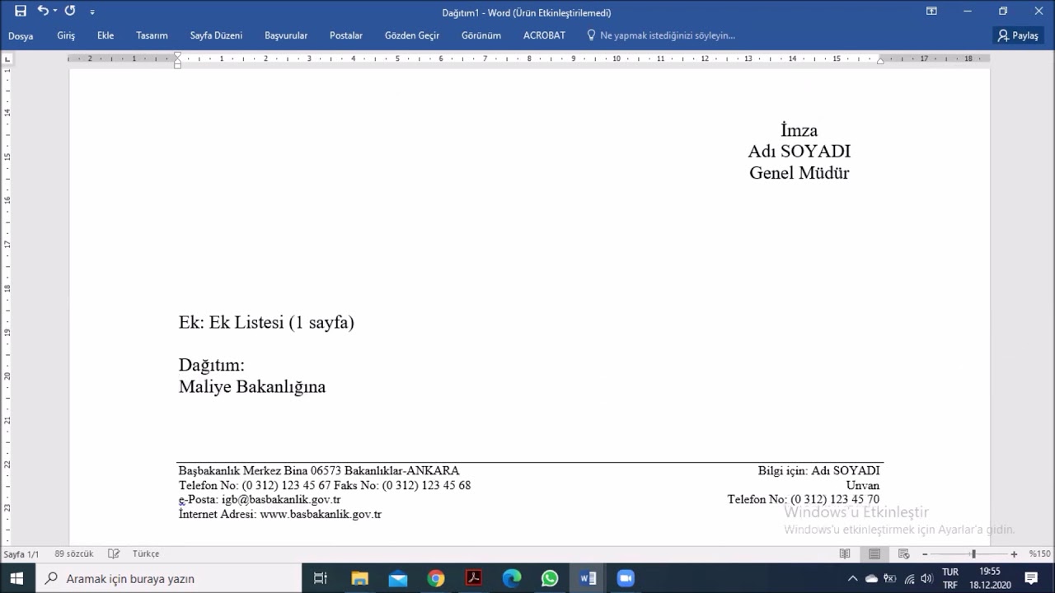Open the Windows Start menu
1055x593 pixels.
point(16,578)
